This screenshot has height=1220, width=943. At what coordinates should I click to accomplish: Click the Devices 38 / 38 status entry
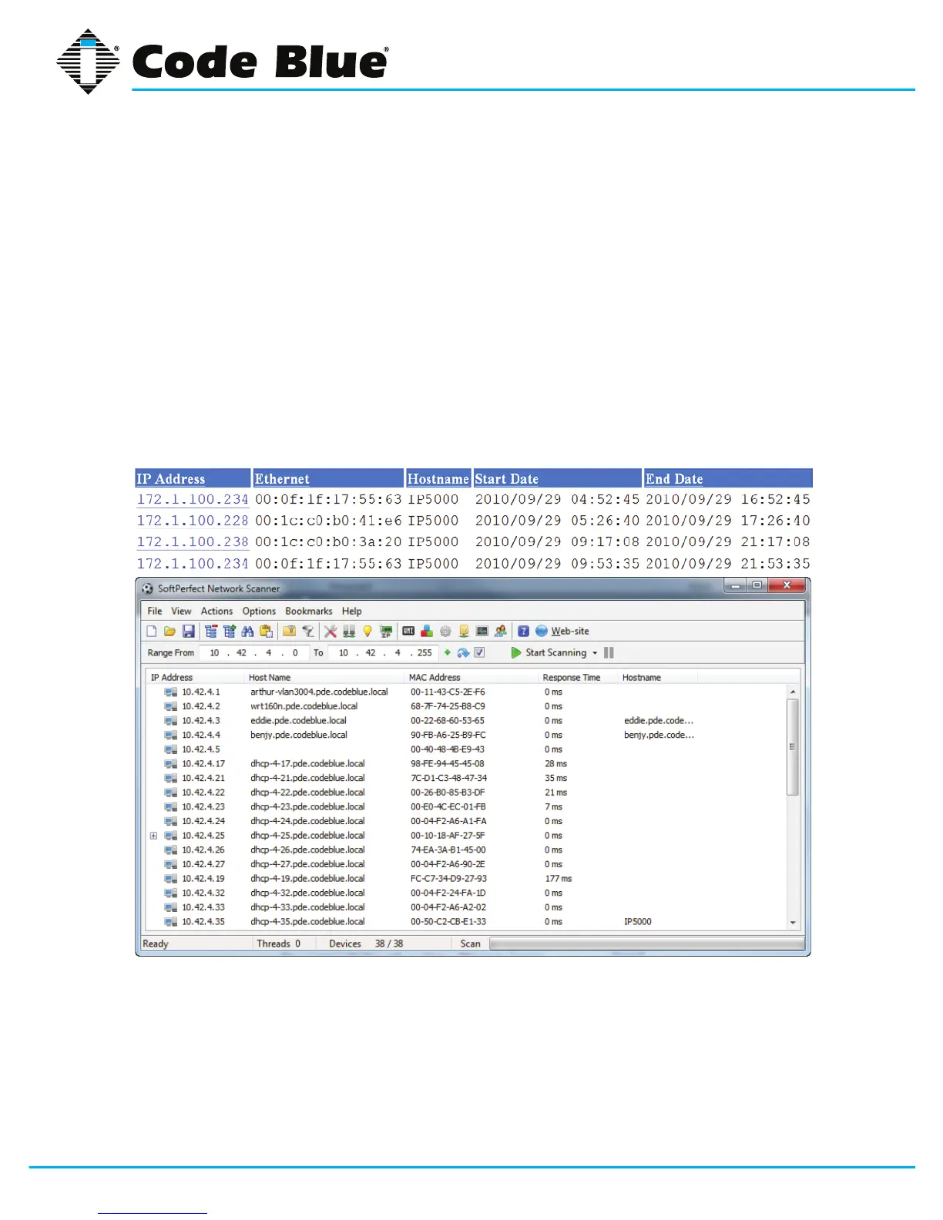point(366,943)
